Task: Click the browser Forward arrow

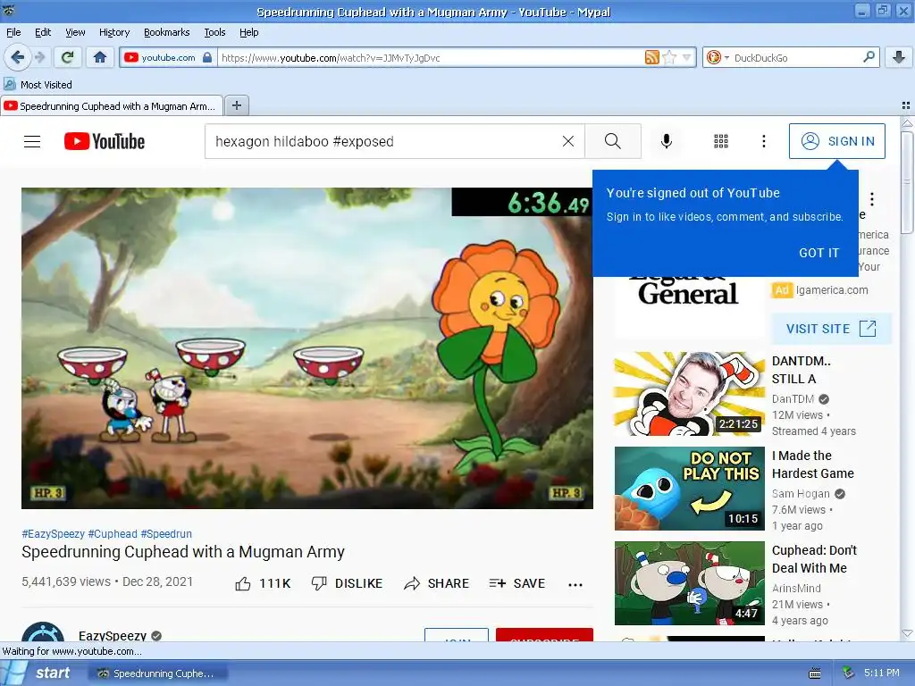Action: click(x=39, y=57)
